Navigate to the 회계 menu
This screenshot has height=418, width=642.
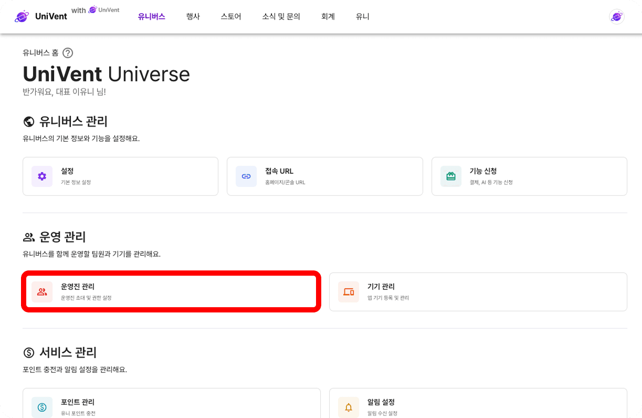coord(328,16)
